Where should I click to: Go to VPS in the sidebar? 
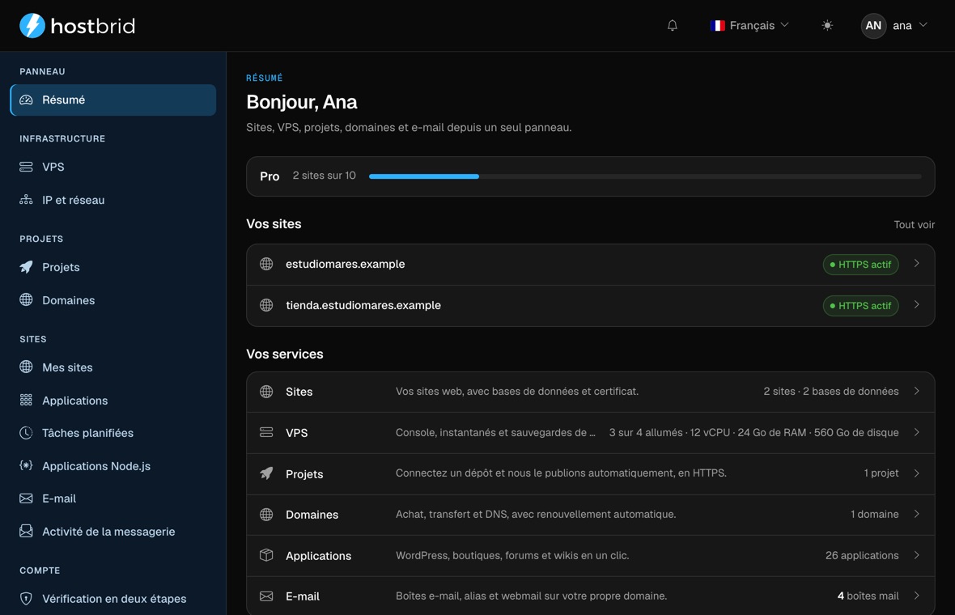[x=113, y=167]
